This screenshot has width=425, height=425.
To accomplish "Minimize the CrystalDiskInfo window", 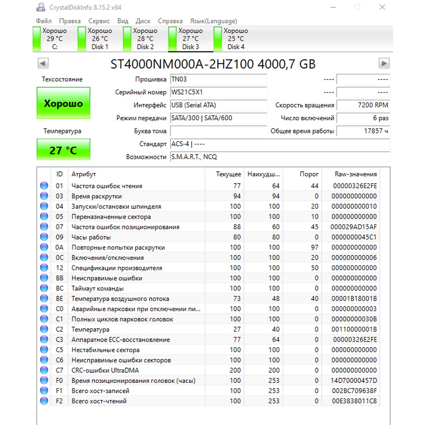I will [333, 7].
